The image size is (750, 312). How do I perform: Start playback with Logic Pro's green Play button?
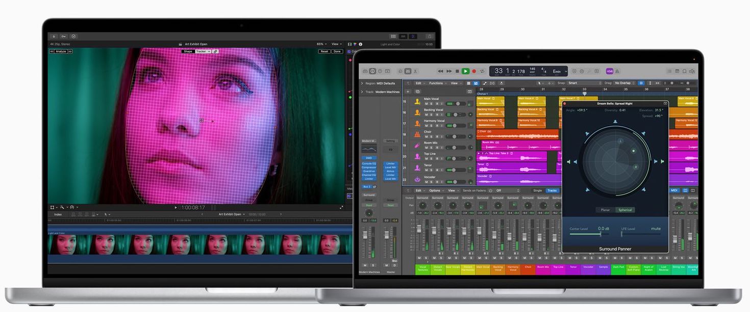(465, 71)
